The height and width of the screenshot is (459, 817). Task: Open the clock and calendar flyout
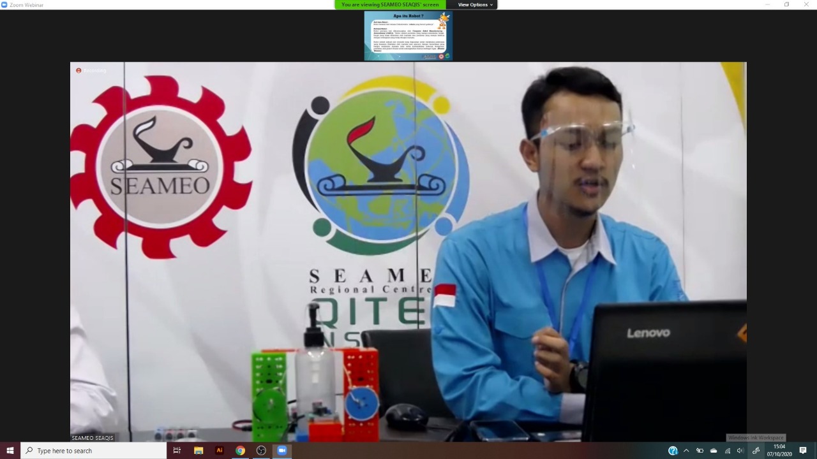779,451
